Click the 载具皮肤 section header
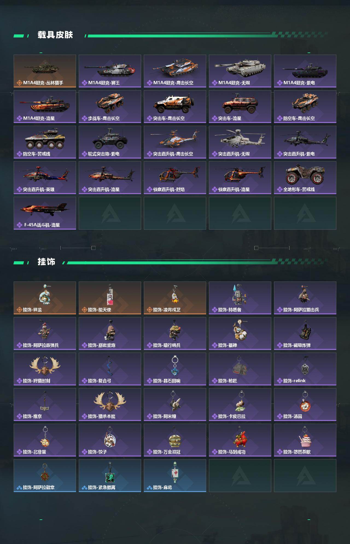The height and width of the screenshot is (544, 350). click(55, 35)
